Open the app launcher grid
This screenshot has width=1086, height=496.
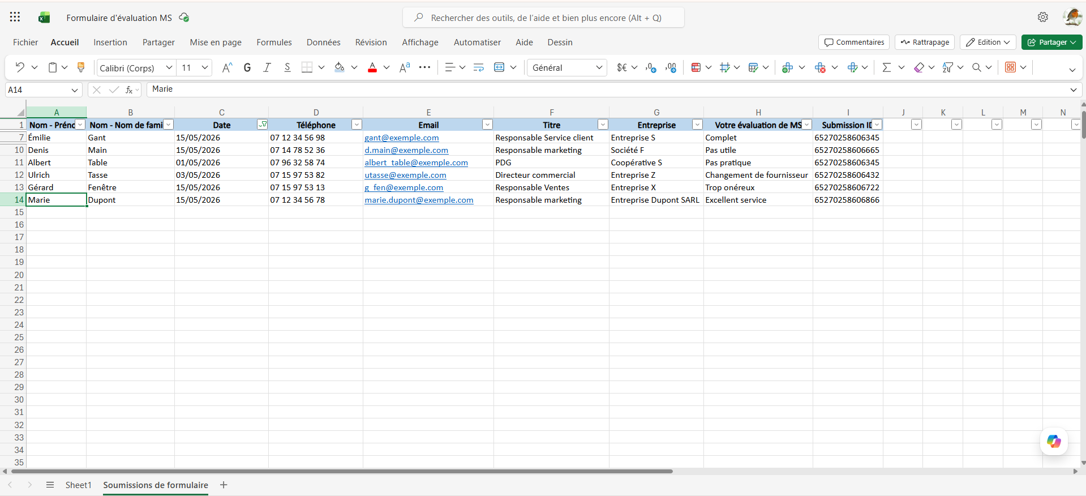pyautogui.click(x=15, y=17)
